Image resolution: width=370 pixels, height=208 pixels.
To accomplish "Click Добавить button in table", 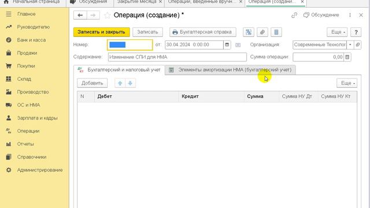I will (92, 83).
